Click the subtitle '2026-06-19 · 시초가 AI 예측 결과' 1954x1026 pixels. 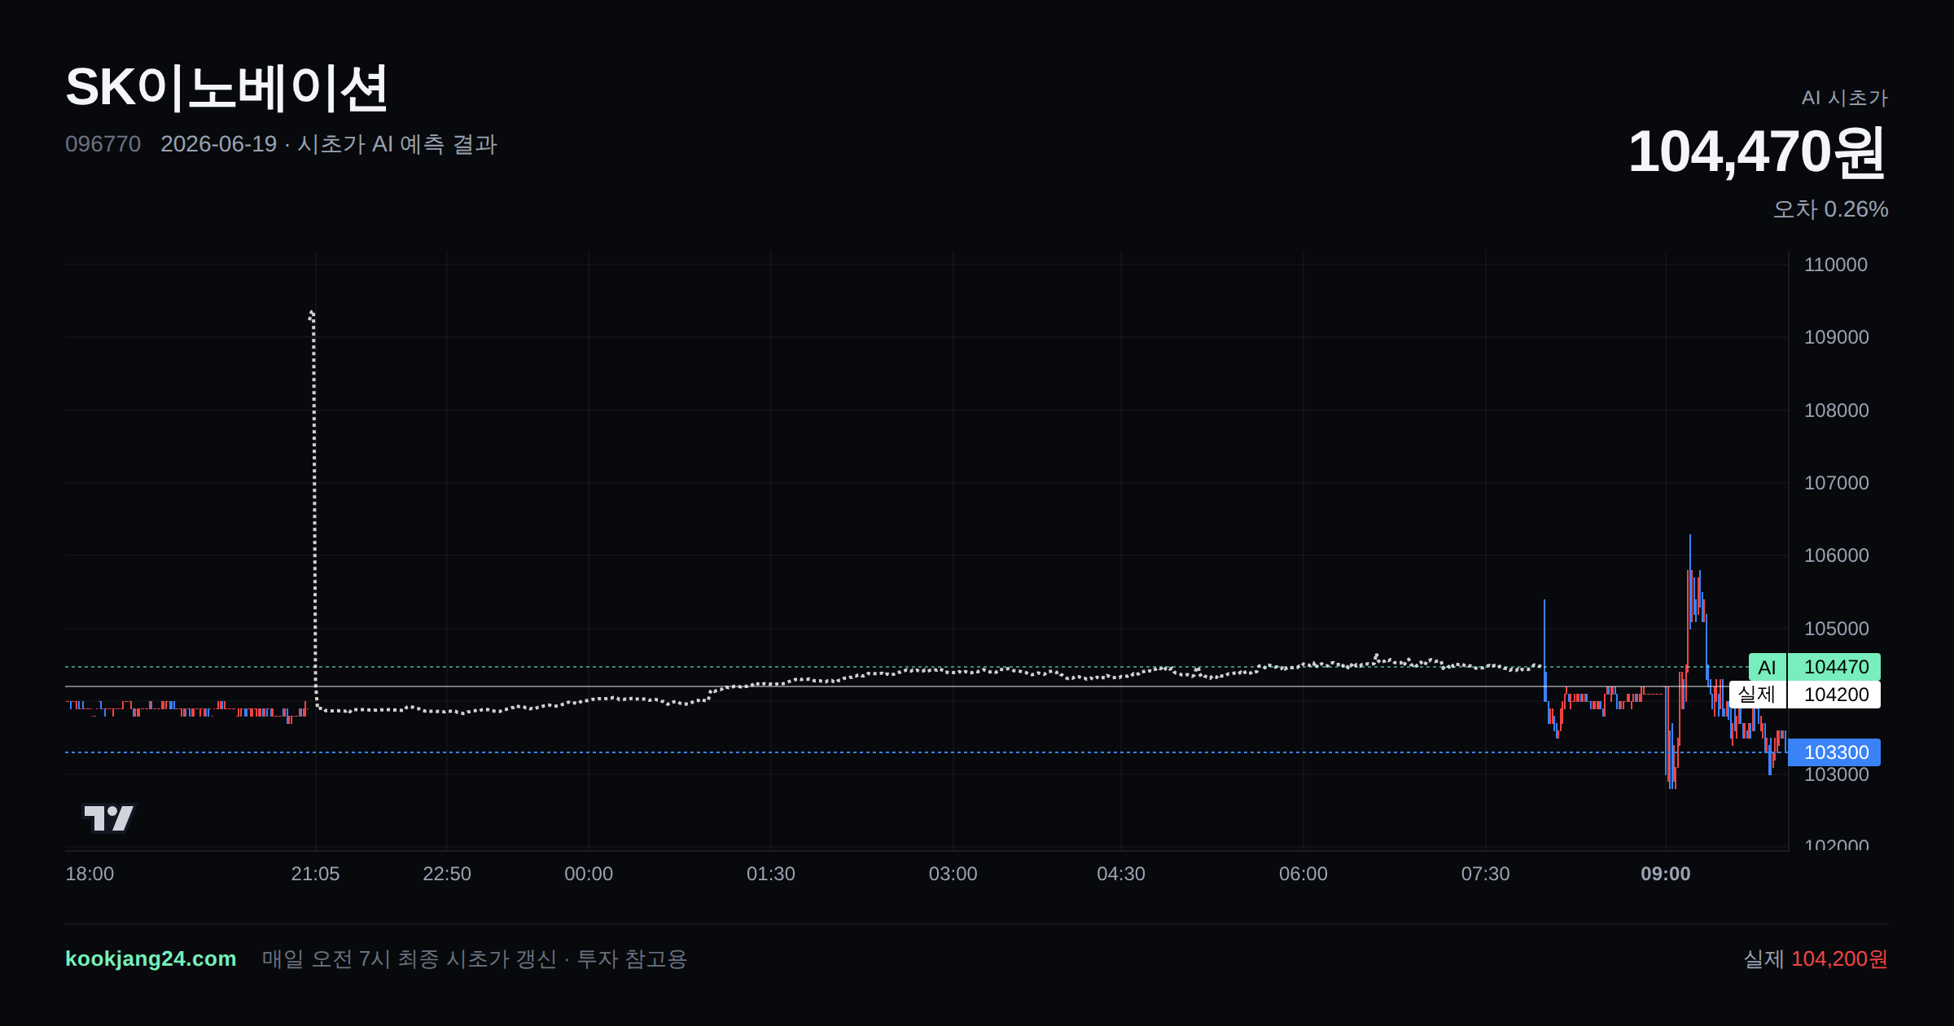click(x=329, y=144)
